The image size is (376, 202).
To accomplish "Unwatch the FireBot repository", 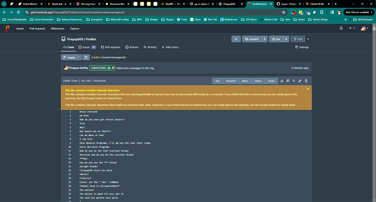I will (252, 39).
